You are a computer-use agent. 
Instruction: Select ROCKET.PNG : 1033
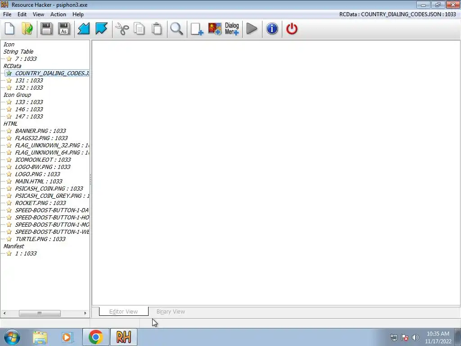point(41,203)
